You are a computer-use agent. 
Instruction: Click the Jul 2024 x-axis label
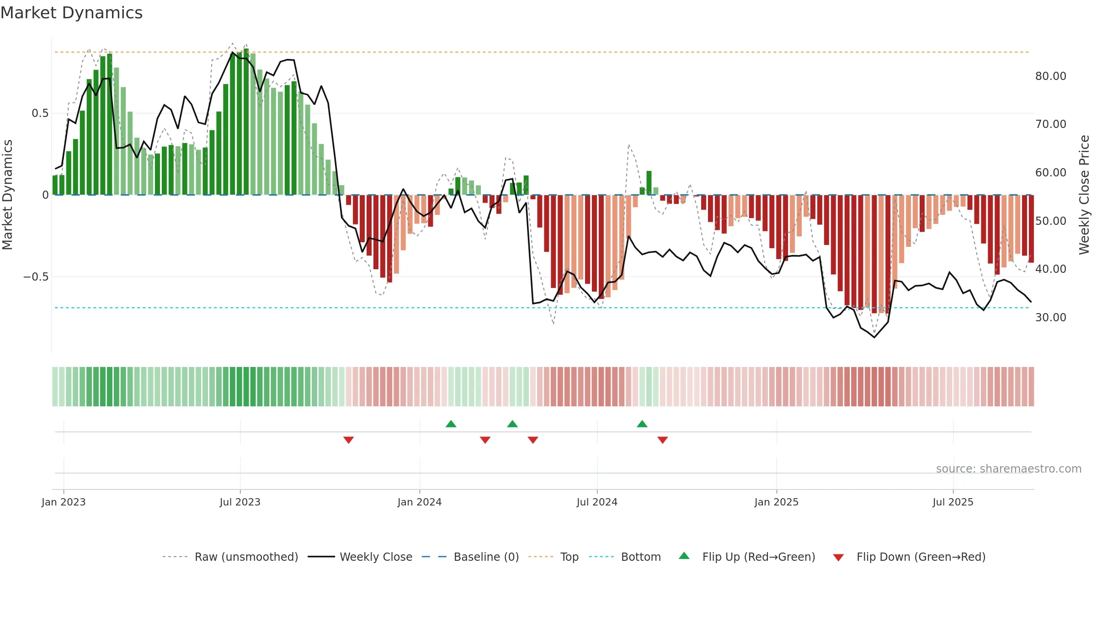pos(597,502)
